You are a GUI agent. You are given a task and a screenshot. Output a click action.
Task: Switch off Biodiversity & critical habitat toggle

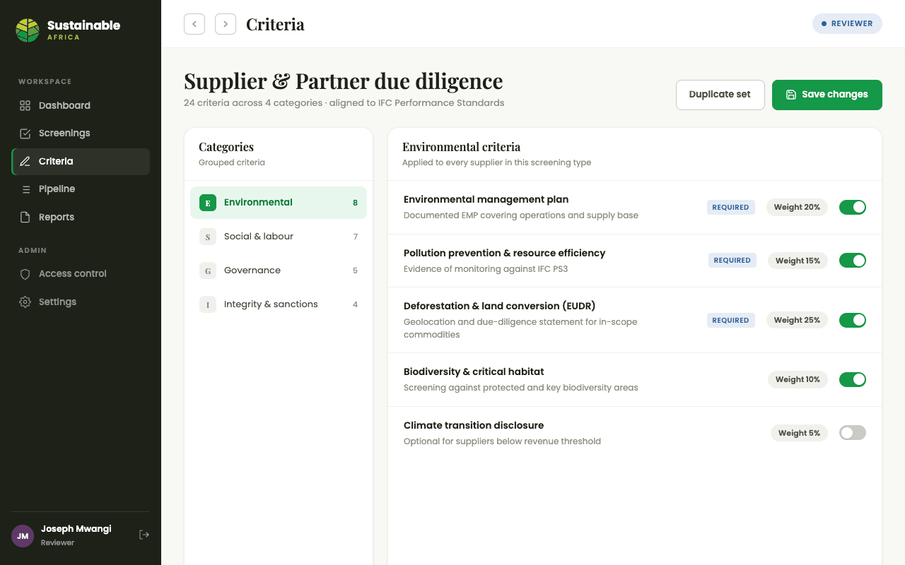click(853, 379)
